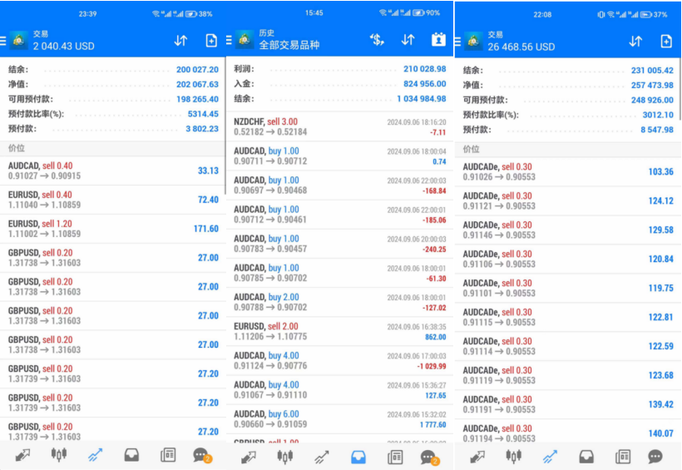Viewport: 682px width, 470px height.
Task: Select AUDCAD buy 6.00 deal with 1 777.60 profit
Action: coord(339,419)
